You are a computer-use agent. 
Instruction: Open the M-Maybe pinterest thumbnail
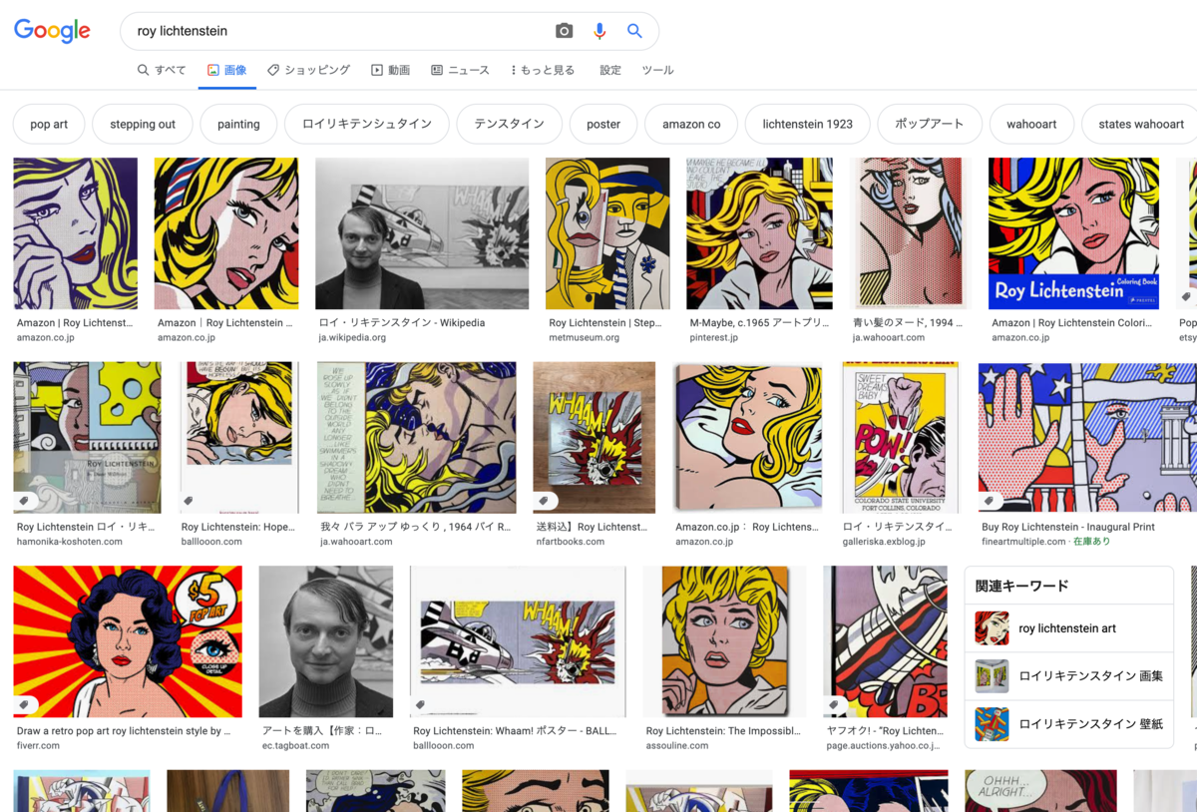(759, 233)
